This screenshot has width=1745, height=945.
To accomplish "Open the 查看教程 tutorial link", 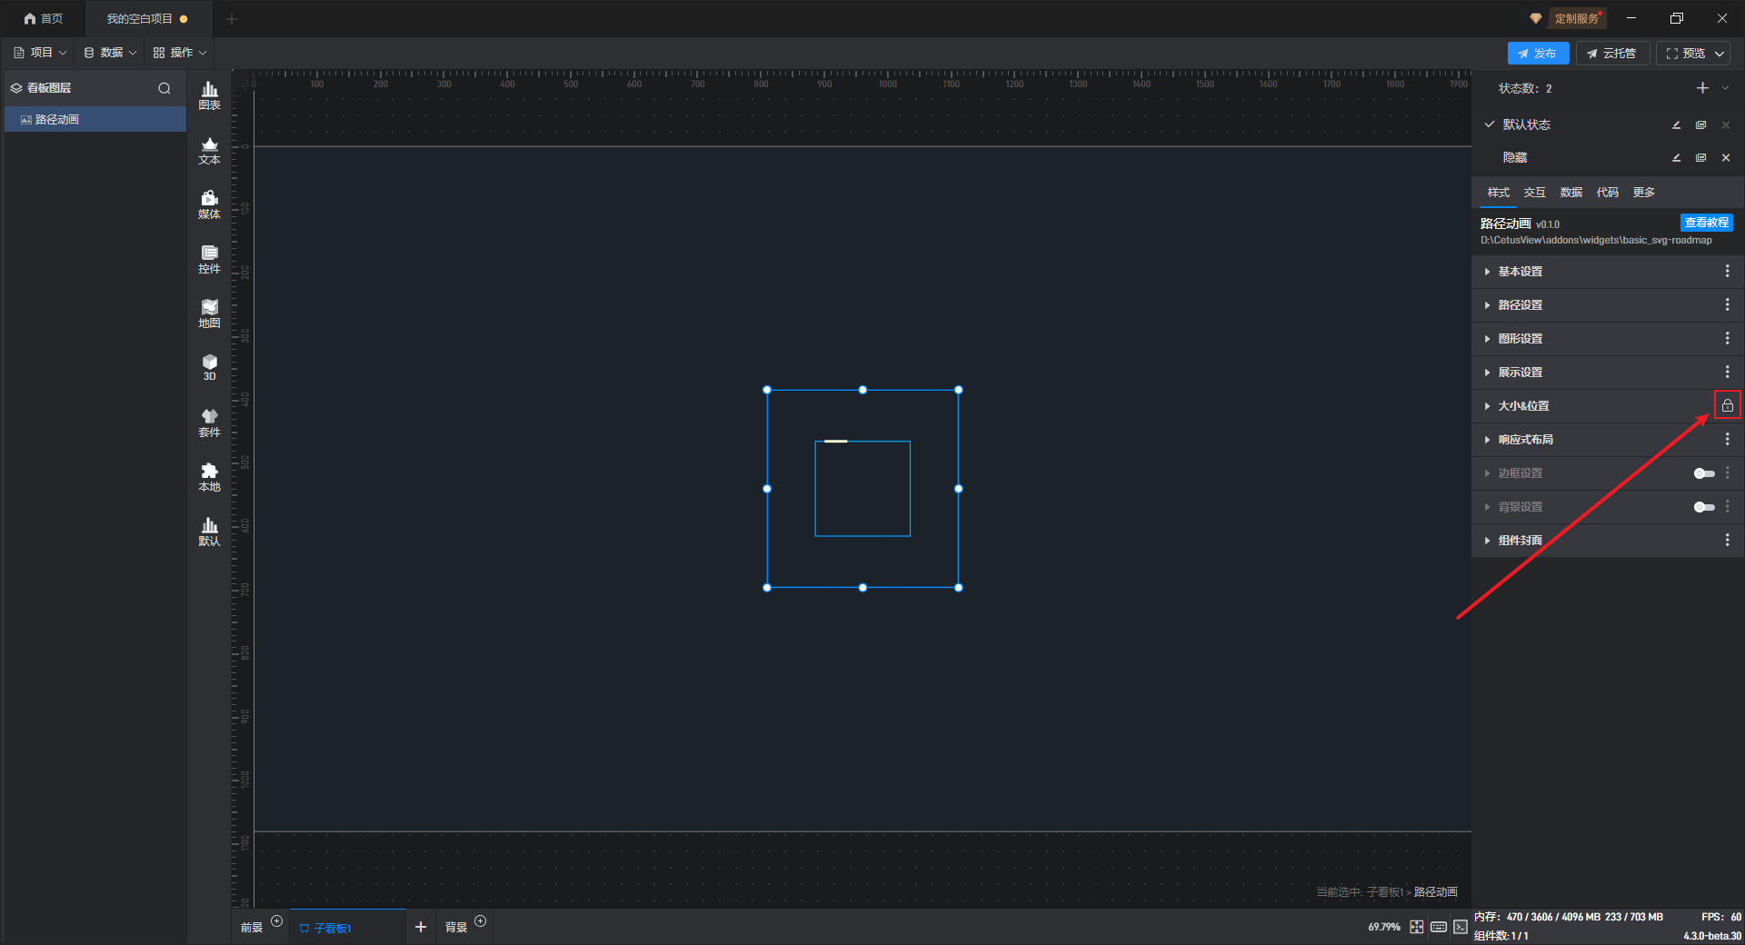I will tap(1706, 223).
